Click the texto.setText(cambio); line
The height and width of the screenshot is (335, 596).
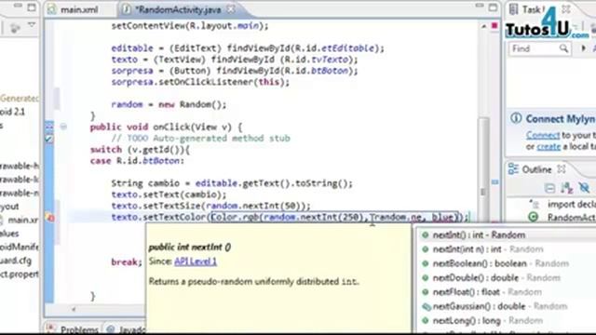point(169,194)
